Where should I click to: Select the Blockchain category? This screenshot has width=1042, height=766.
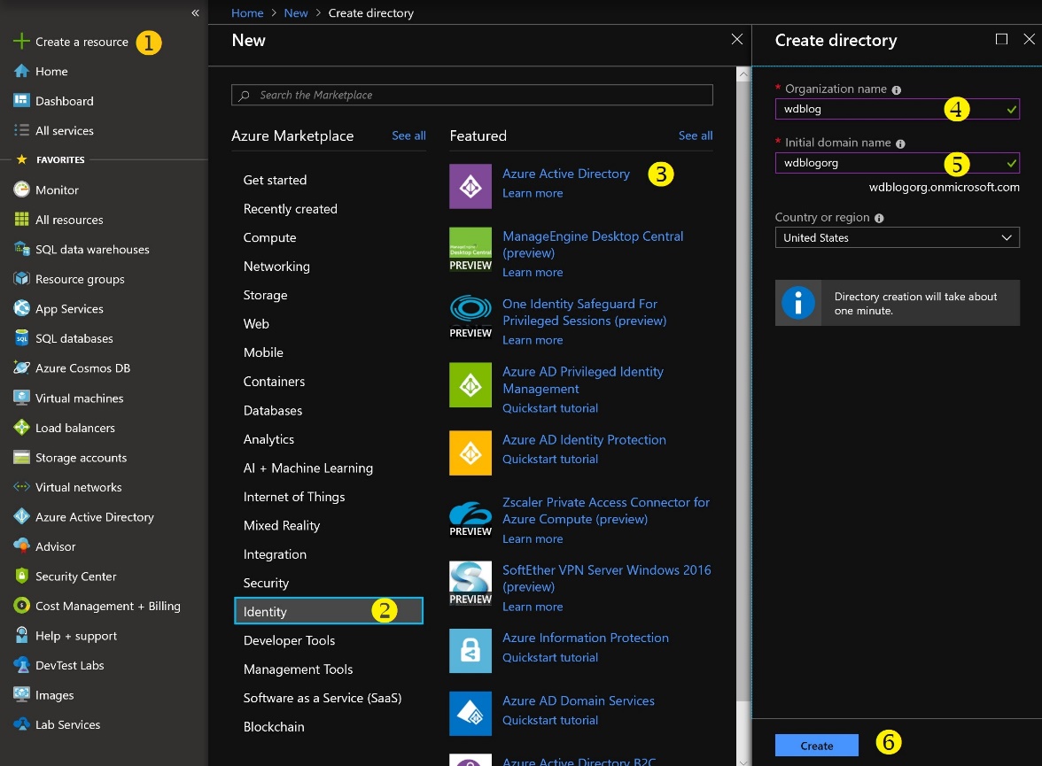pyautogui.click(x=274, y=727)
